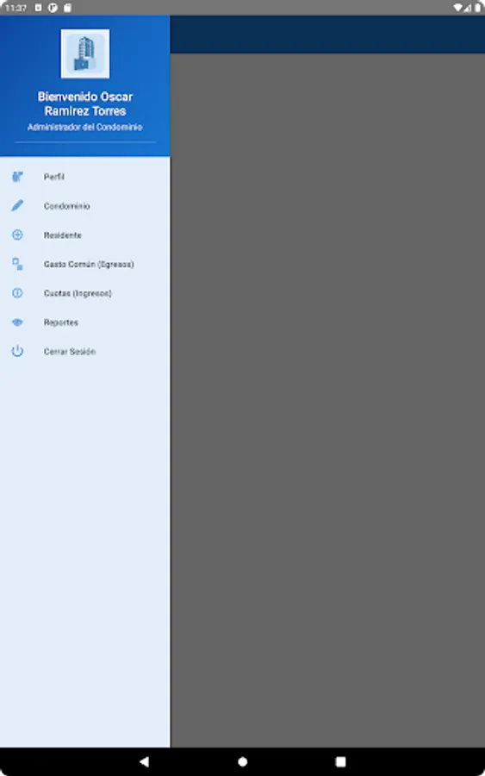Click the eye icon beside Reportes
Image resolution: width=485 pixels, height=776 pixels.
17,322
